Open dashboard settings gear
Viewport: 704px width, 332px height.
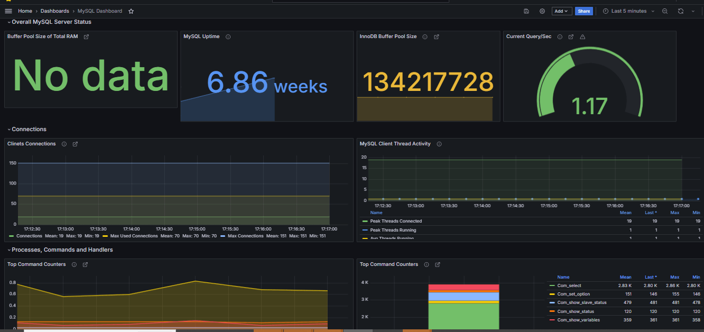pyautogui.click(x=542, y=11)
